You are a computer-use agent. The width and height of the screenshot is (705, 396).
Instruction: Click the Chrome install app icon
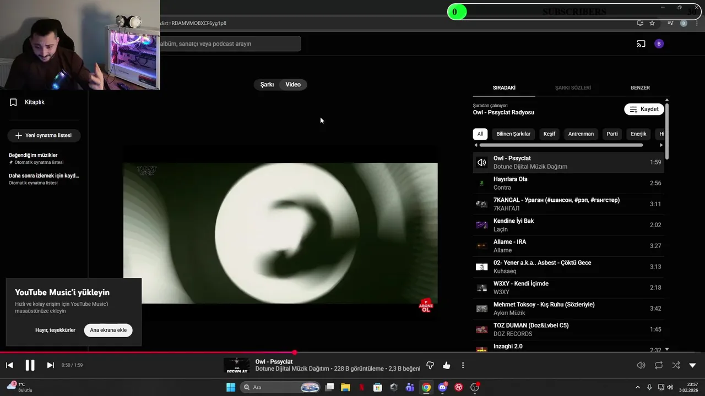click(x=640, y=23)
